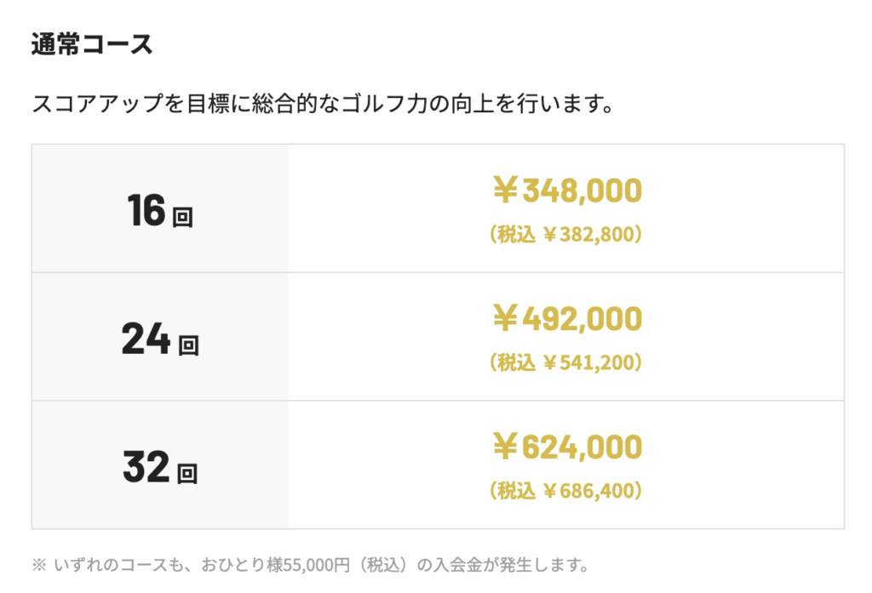Click the 通常コース heading
The height and width of the screenshot is (593, 872).
point(92,45)
